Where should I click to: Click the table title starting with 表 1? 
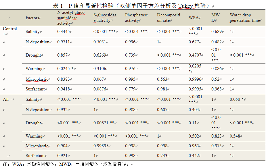[x=132, y=6]
